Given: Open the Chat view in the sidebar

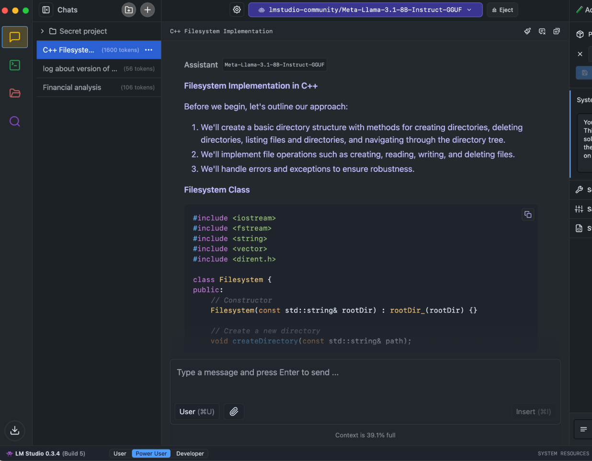Looking at the screenshot, I should point(15,37).
